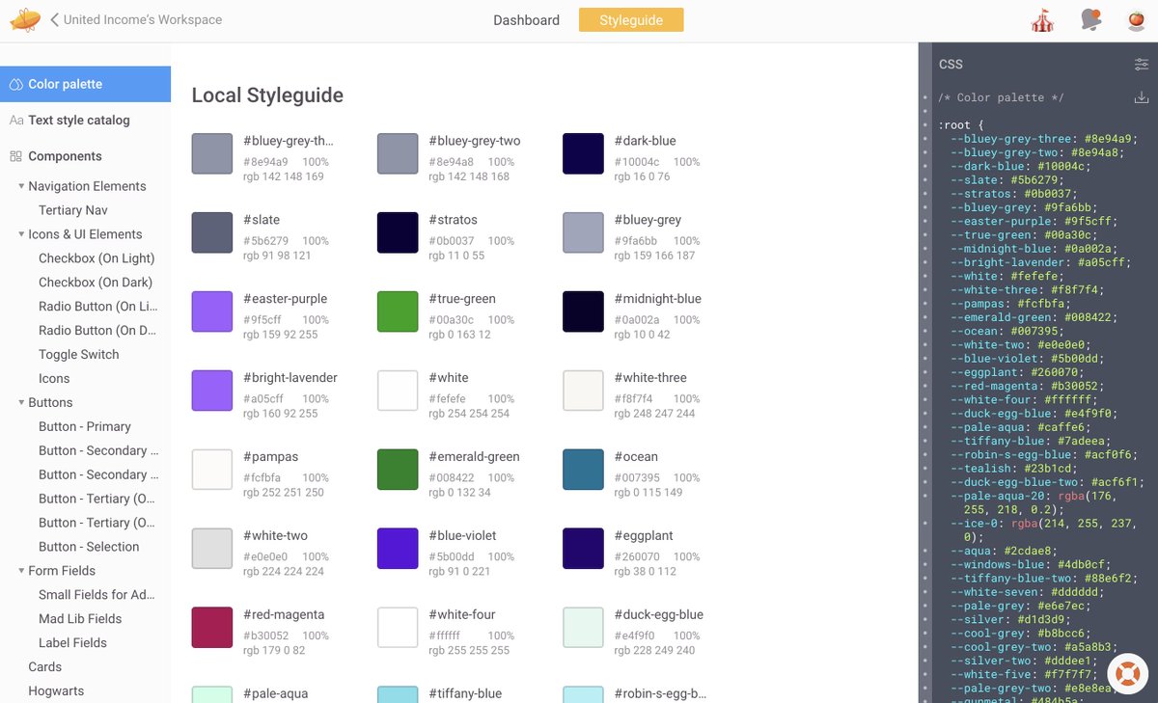
Task: Collapse the Navigation Elements section
Action: click(x=22, y=185)
